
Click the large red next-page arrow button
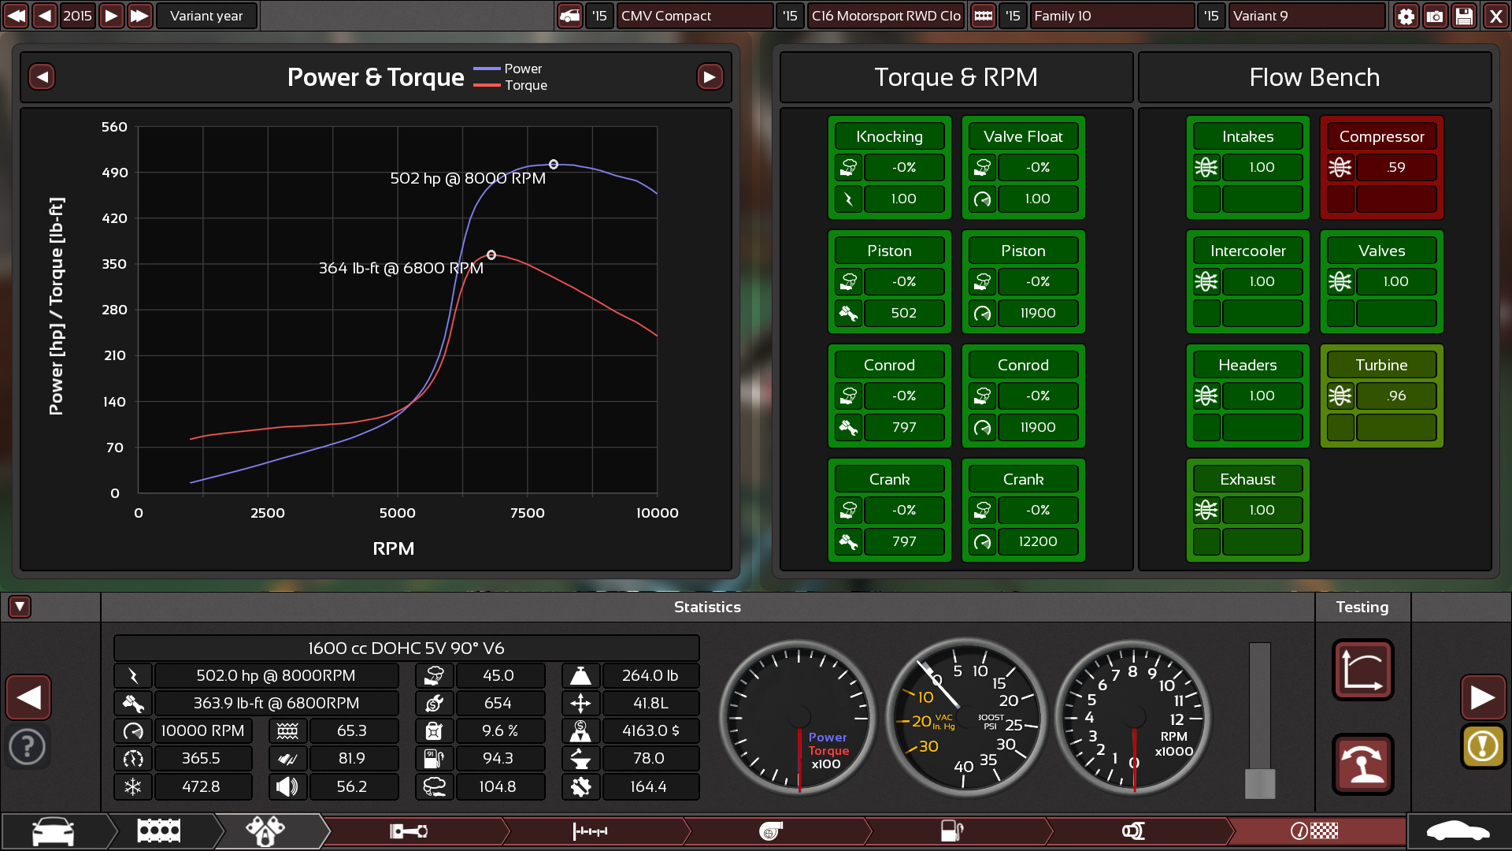pyautogui.click(x=1483, y=697)
